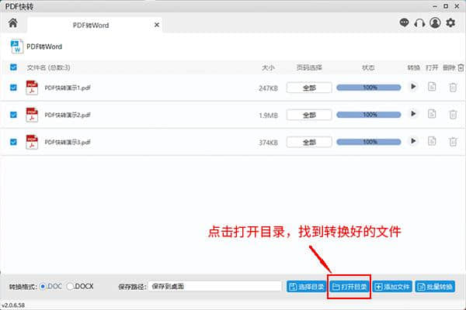Screen dimensions: 466x310
Task: Open the settings gear icon
Action: [450, 22]
